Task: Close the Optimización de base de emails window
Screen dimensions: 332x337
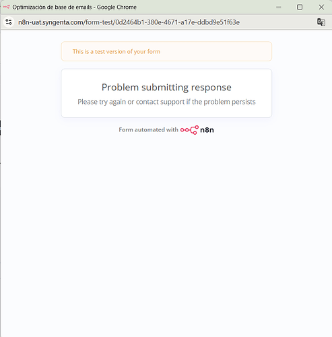Action: pos(321,7)
